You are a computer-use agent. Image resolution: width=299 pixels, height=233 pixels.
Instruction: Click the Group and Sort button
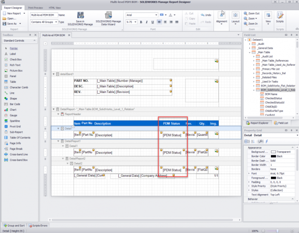(14, 225)
